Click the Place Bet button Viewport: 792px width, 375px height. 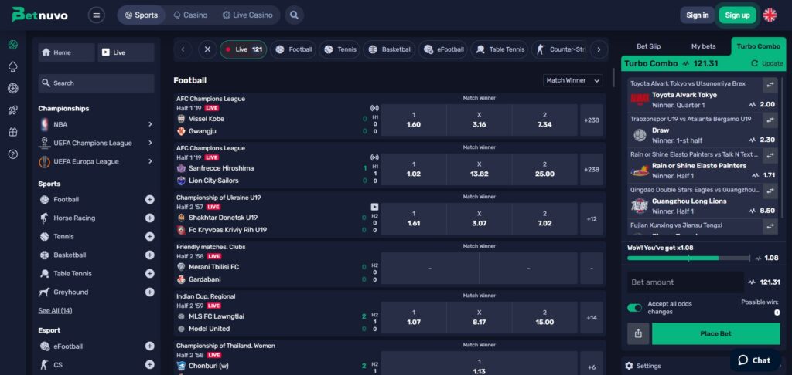(x=715, y=334)
